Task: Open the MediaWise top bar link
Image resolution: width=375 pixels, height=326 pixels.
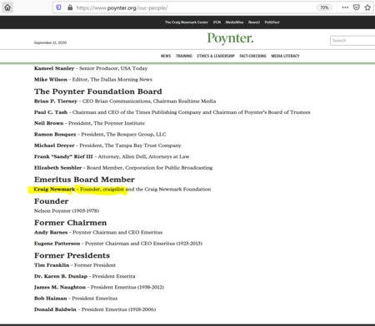Action: pos(234,22)
